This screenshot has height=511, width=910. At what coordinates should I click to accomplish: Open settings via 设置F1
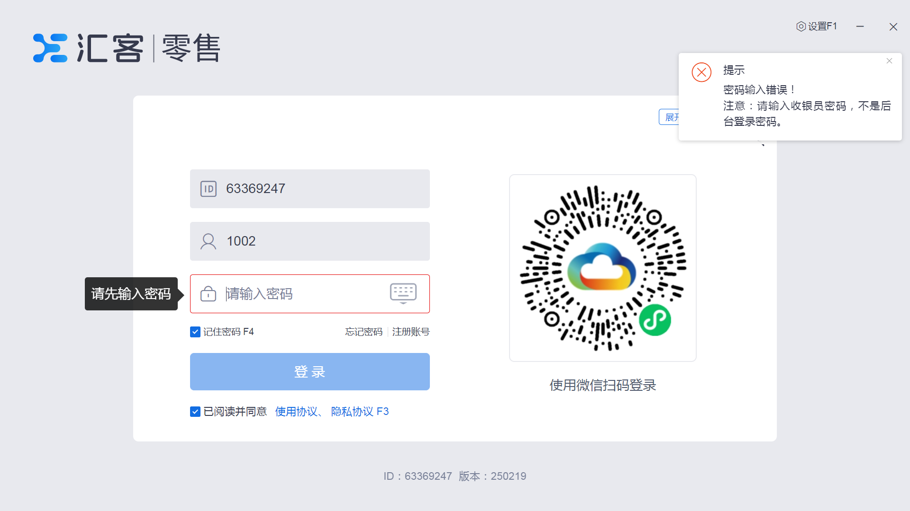pyautogui.click(x=817, y=26)
